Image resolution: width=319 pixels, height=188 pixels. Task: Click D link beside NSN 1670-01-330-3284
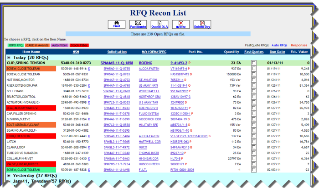[x=89, y=85]
